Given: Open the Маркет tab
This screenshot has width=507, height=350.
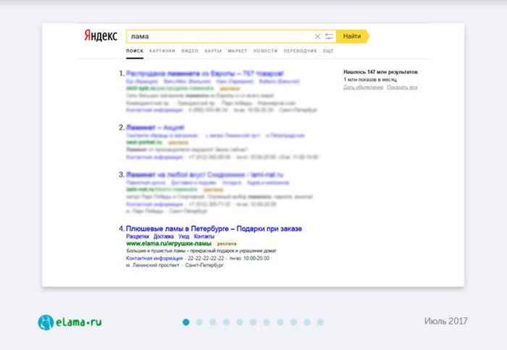Looking at the screenshot, I should 238,51.
